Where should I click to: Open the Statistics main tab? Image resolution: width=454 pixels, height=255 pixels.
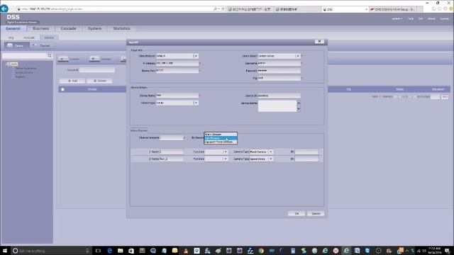tap(121, 28)
